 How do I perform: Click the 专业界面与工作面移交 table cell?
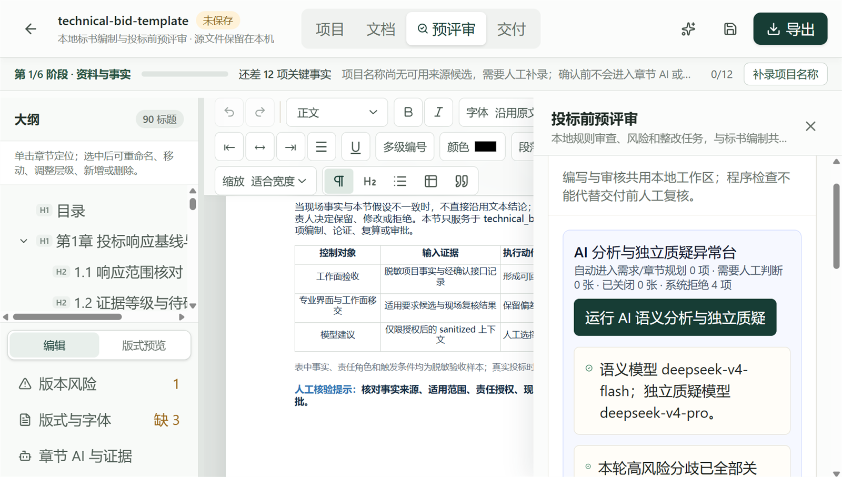(337, 305)
